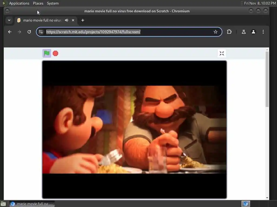Click the green flag to start project
This screenshot has width=277, height=207.
(x=47, y=53)
